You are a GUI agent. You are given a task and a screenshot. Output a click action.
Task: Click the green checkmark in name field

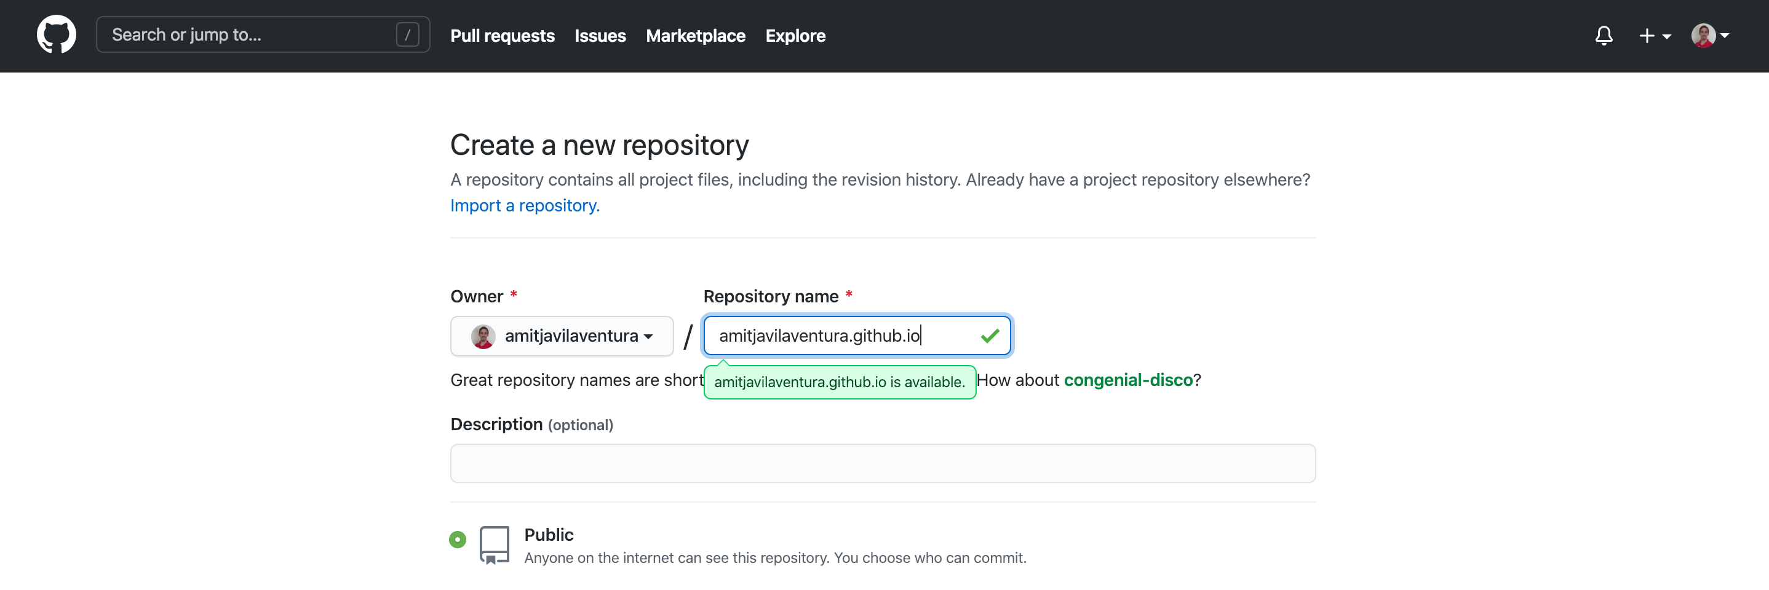(x=990, y=336)
